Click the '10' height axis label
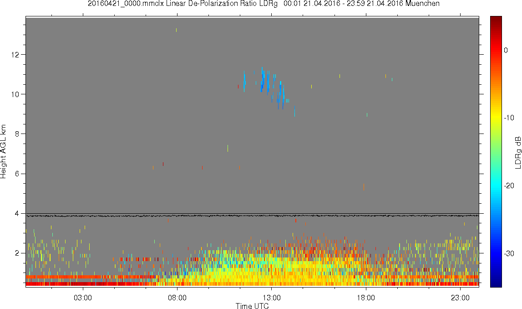522x309 pixels. [15, 94]
